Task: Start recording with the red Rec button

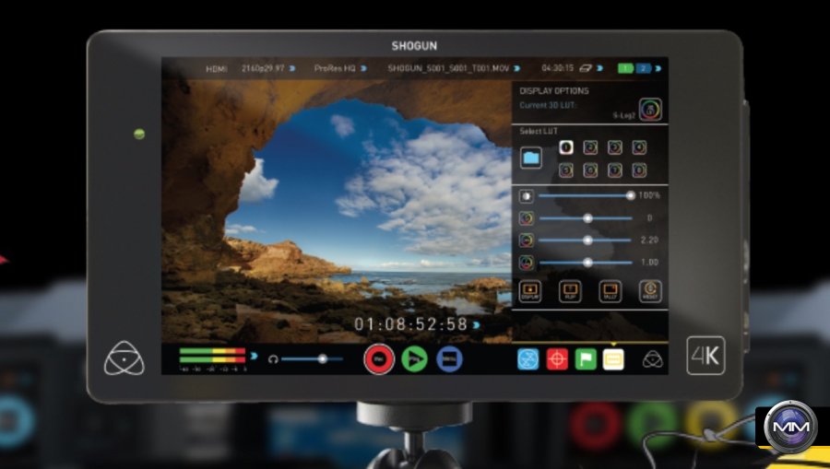Action: click(x=379, y=359)
